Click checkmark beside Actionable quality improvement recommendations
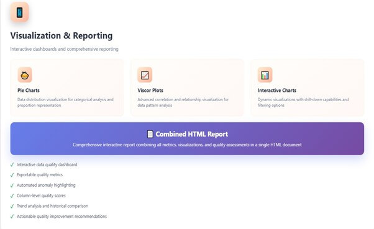The height and width of the screenshot is (229, 374). 12,217
